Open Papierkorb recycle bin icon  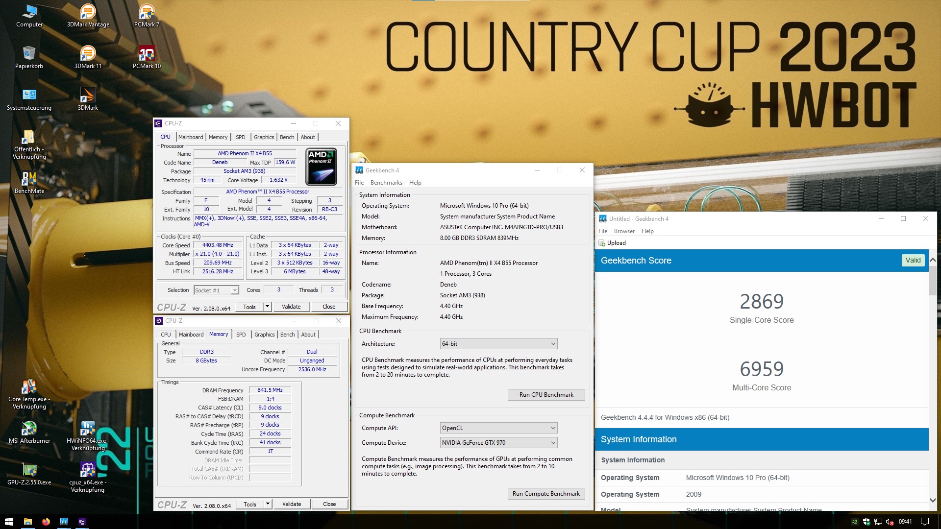click(29, 58)
